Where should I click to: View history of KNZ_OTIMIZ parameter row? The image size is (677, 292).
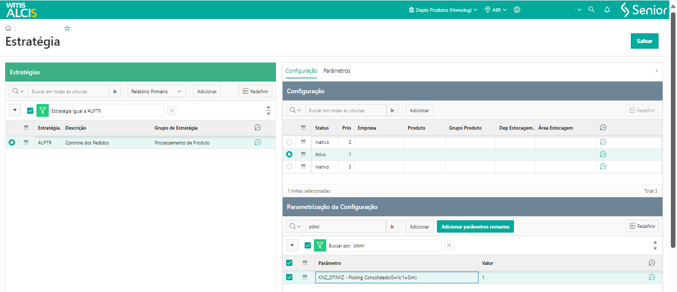pyautogui.click(x=651, y=277)
